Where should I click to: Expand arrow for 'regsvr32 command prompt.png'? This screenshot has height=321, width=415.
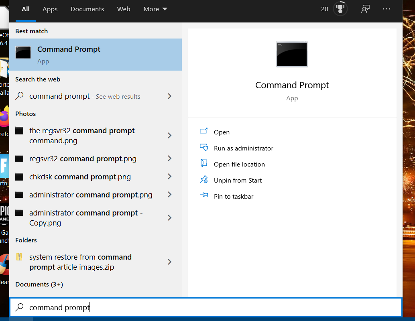pos(170,158)
